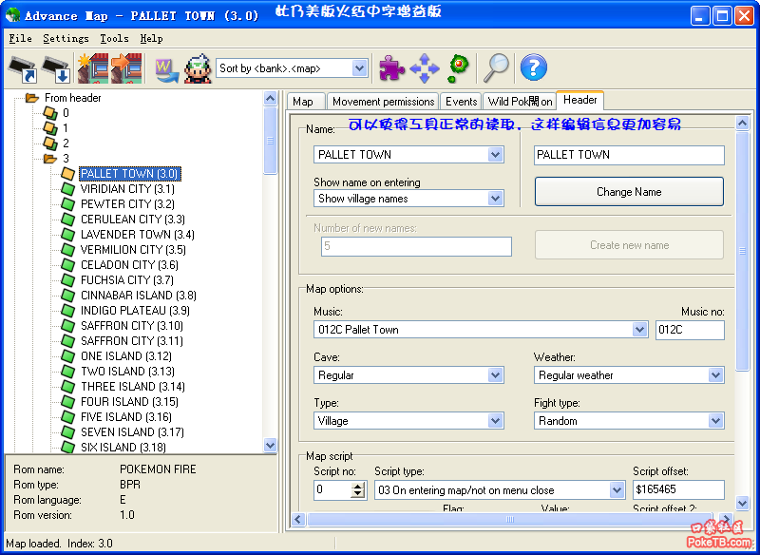This screenshot has width=760, height=555.
Task: Select INDIGO PLATEAU (3.9) in tree
Action: coord(135,310)
